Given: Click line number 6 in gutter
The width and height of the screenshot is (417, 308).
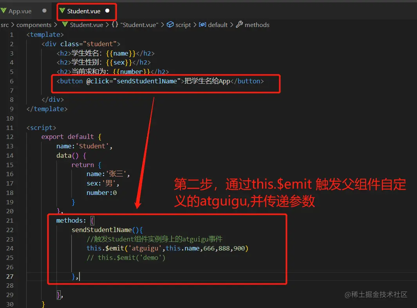Looking at the screenshot, I should [11, 81].
